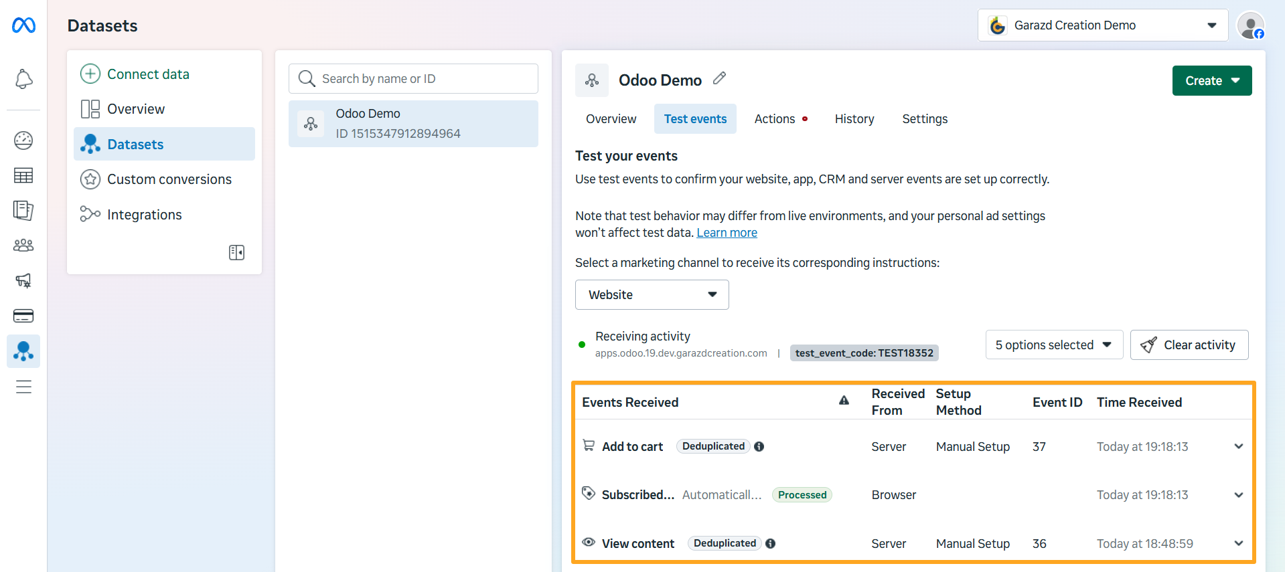Click the Processed status badge
This screenshot has height=572, width=1285.
[x=802, y=494]
